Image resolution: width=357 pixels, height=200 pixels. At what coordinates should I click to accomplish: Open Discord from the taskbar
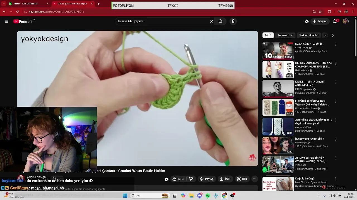pyautogui.click(x=200, y=196)
